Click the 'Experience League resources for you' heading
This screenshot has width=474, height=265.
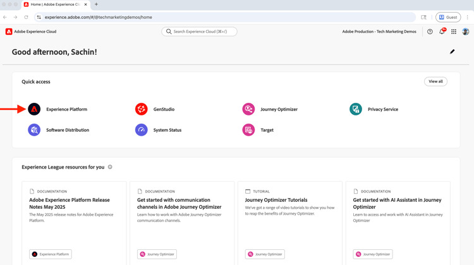[x=63, y=167]
